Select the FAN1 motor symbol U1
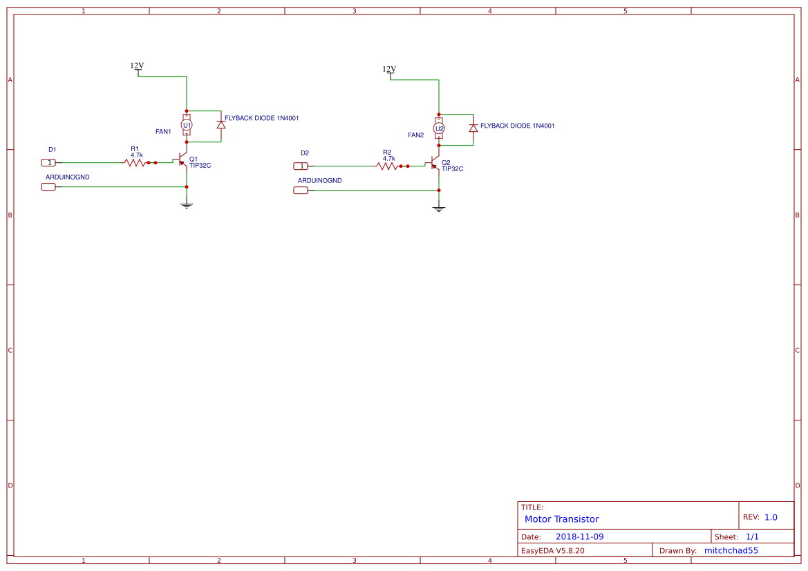Viewport: 808px width, 571px height. pyautogui.click(x=185, y=124)
